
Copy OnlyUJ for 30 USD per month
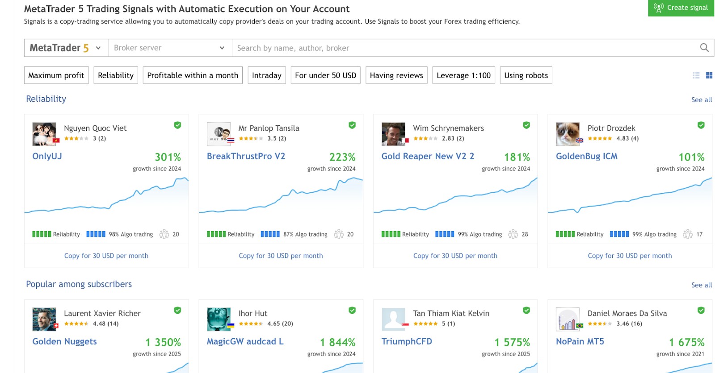(106, 256)
